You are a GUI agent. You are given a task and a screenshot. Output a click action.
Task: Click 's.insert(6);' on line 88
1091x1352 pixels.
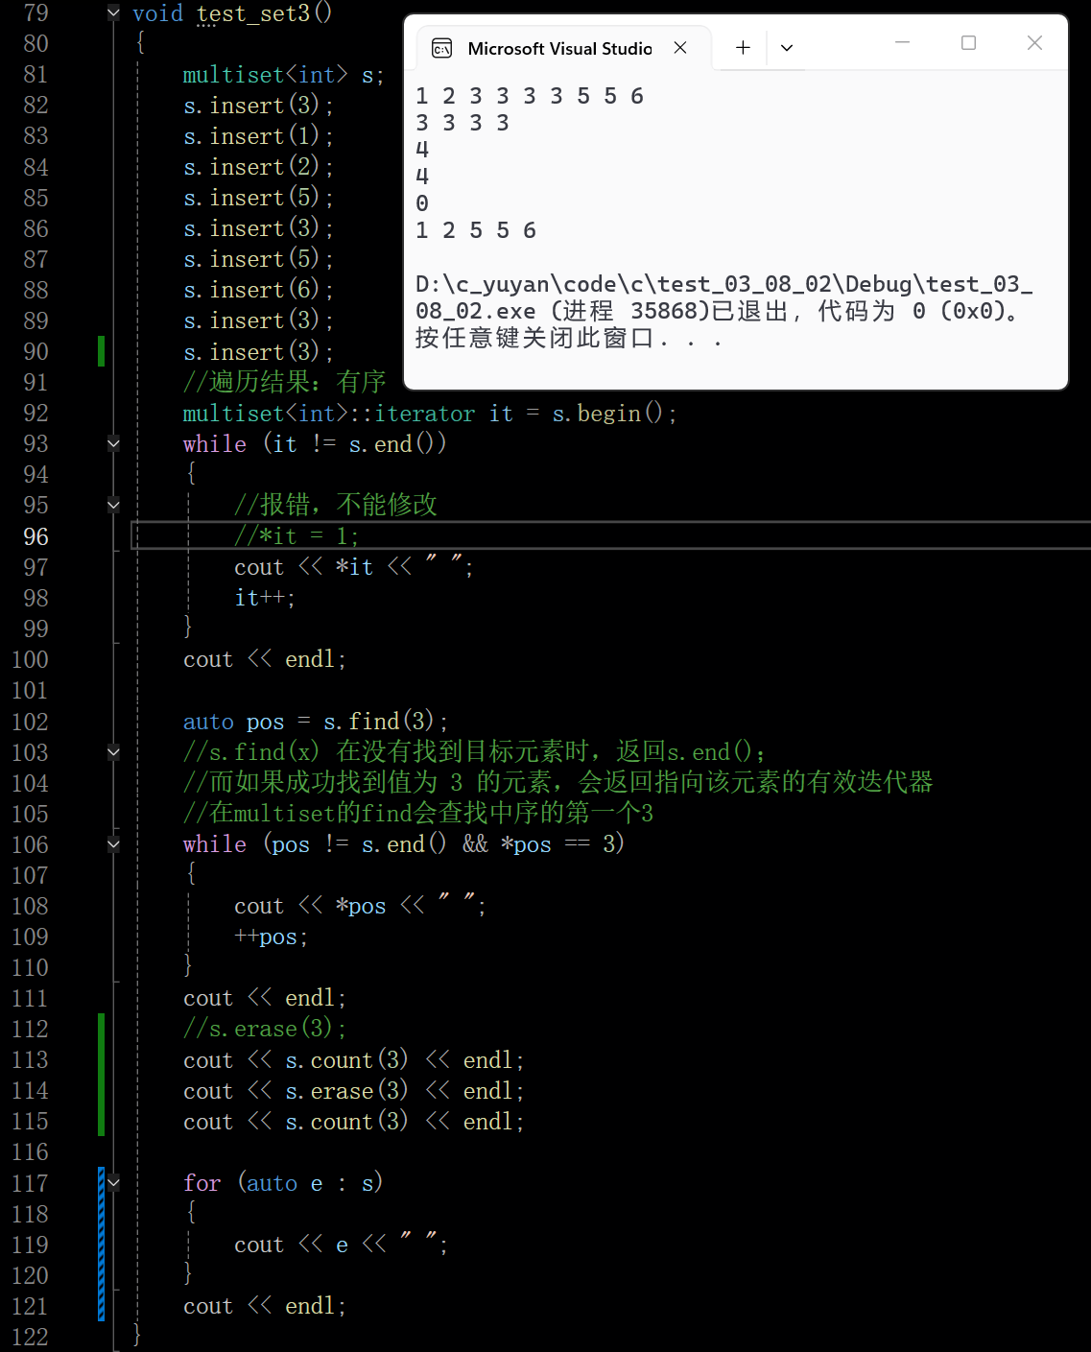258,290
